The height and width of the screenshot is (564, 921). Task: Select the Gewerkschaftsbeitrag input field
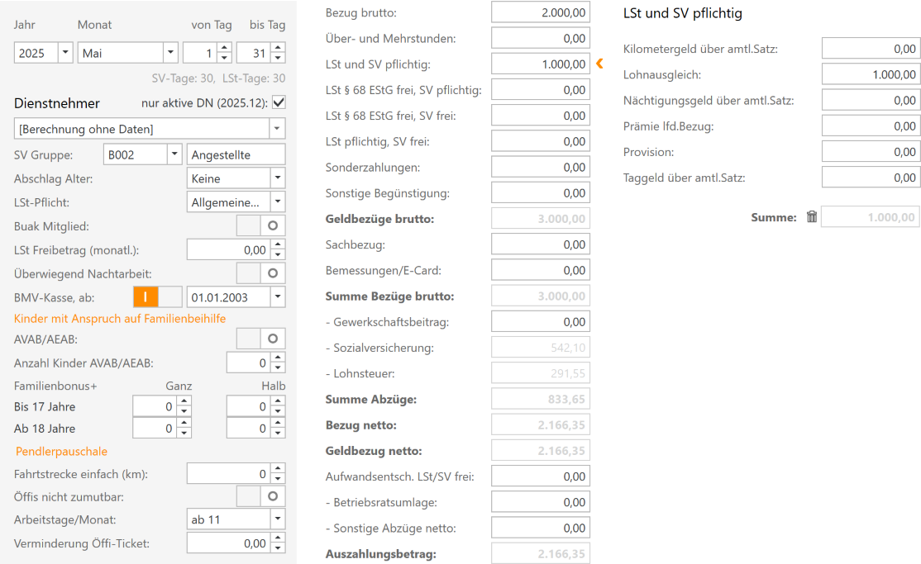point(540,321)
